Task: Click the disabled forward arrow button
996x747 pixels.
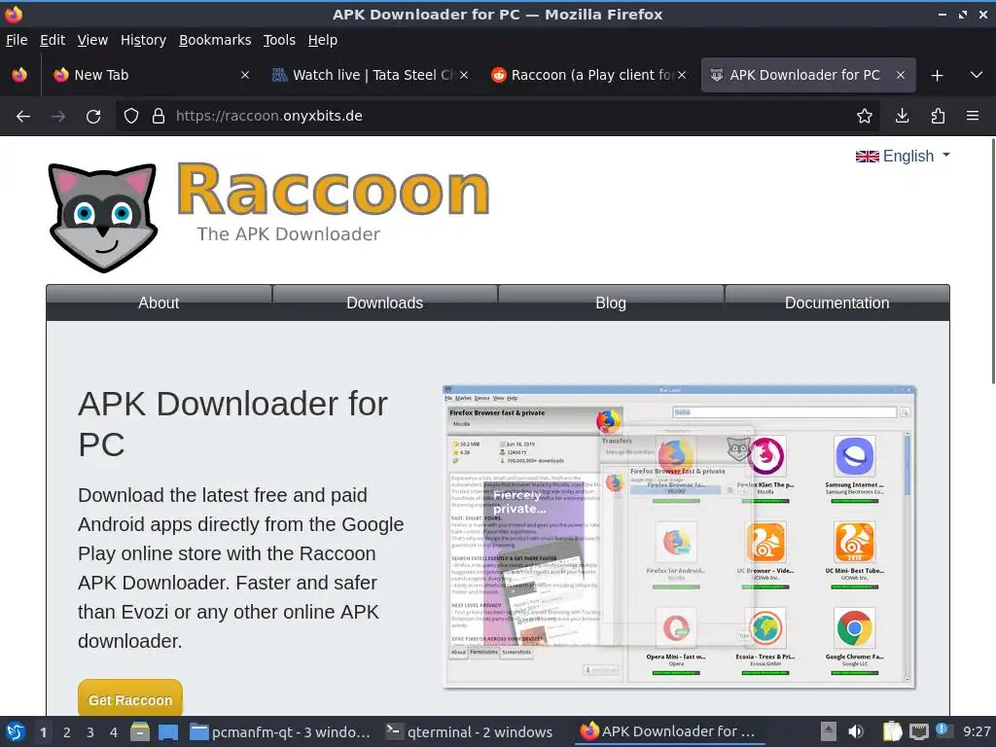Action: click(58, 117)
